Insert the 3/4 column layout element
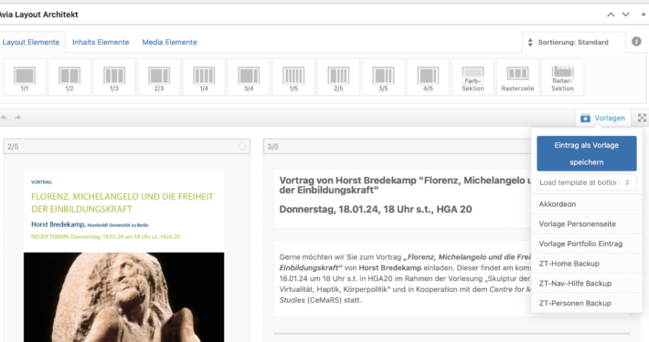Image resolution: width=649 pixels, height=342 pixels. (249, 78)
